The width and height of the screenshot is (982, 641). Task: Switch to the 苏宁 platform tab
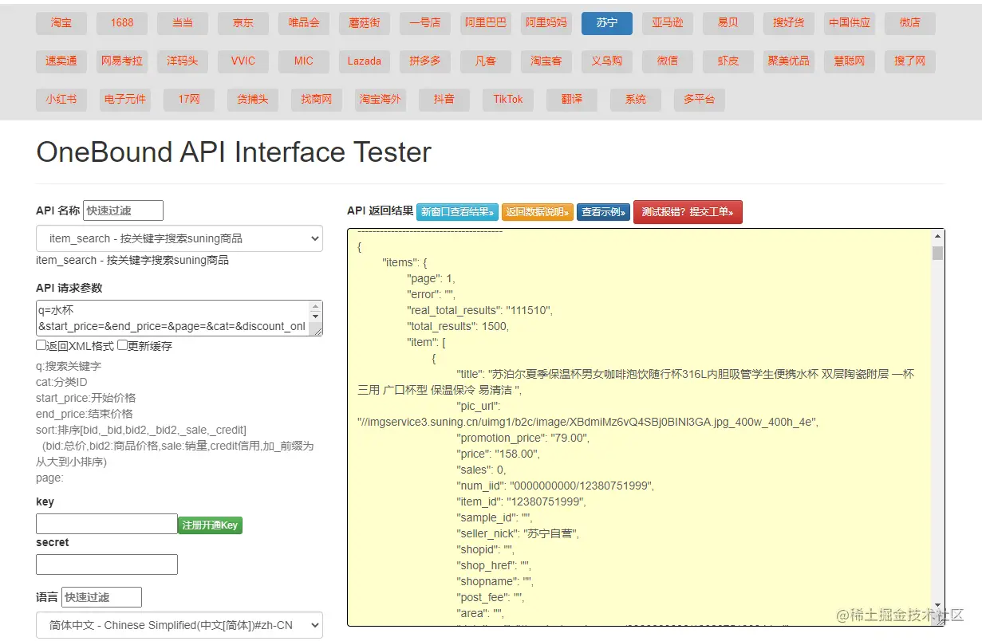(607, 23)
